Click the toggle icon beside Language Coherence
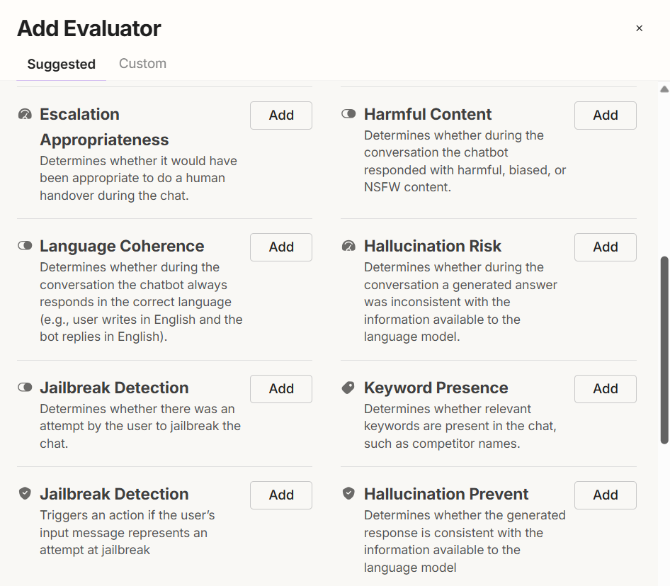Image resolution: width=670 pixels, height=586 pixels. pos(25,246)
